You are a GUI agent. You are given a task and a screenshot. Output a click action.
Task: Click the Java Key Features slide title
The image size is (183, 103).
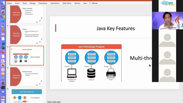pyautogui.click(x=116, y=28)
